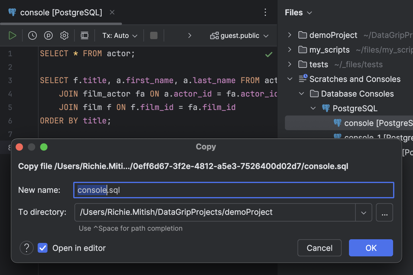Open the guest.public schema switcher dropdown

[266, 35]
